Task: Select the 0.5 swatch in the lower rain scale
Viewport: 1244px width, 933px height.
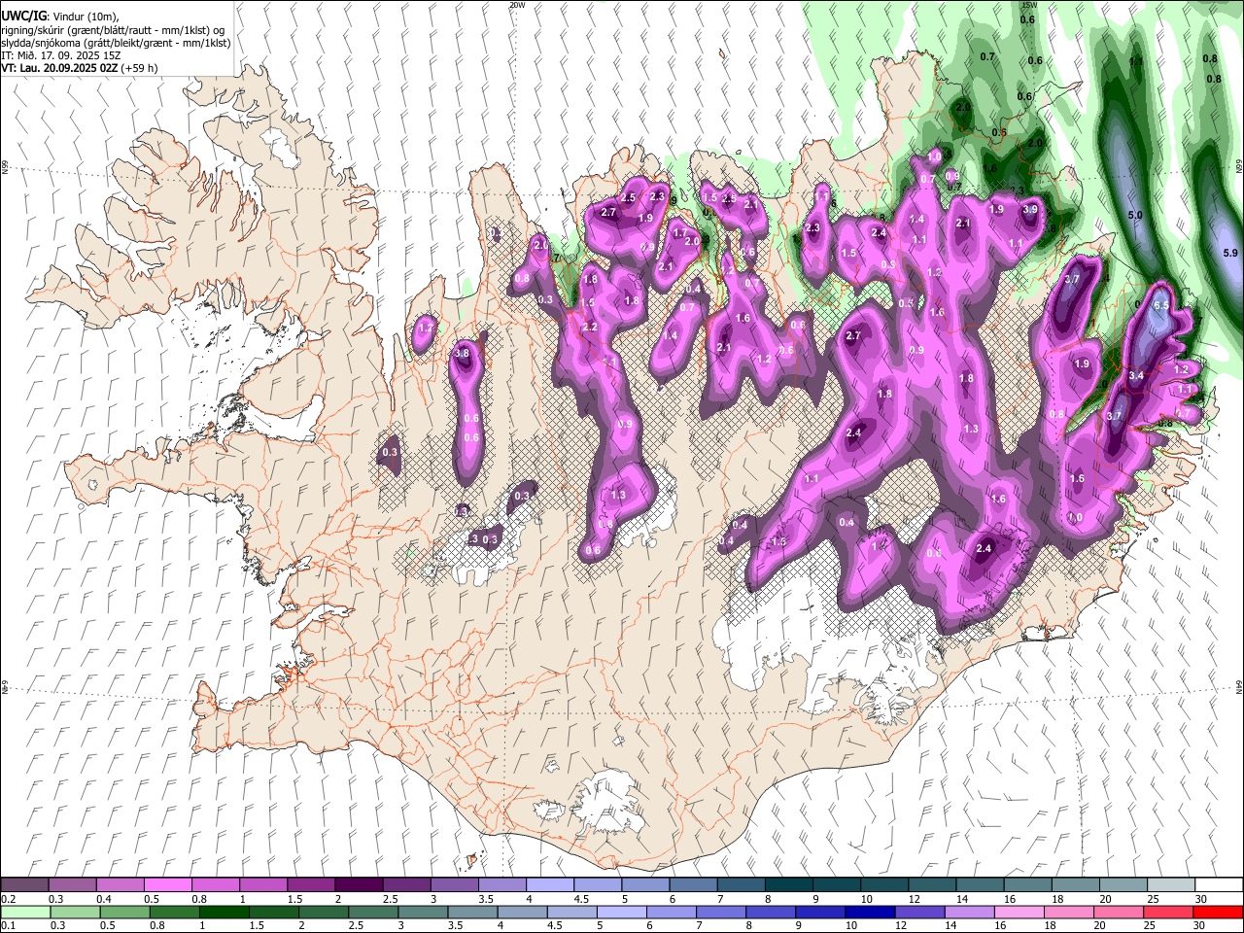Action: tap(125, 912)
